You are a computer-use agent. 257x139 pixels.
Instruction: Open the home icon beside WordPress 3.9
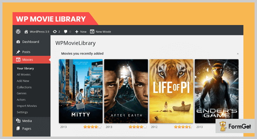26,32
